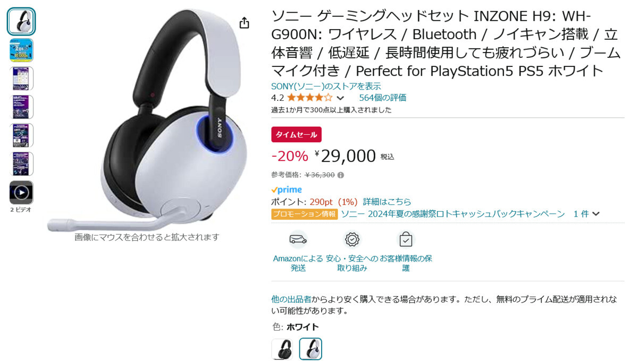Click the star rating icons

(x=309, y=98)
